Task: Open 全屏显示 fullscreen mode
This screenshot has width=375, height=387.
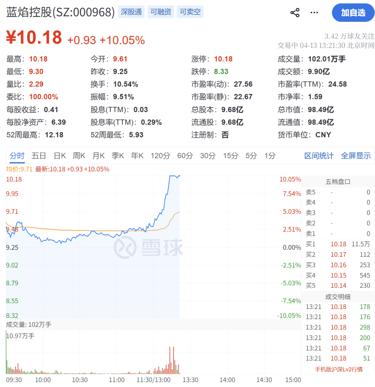Action: (x=356, y=155)
